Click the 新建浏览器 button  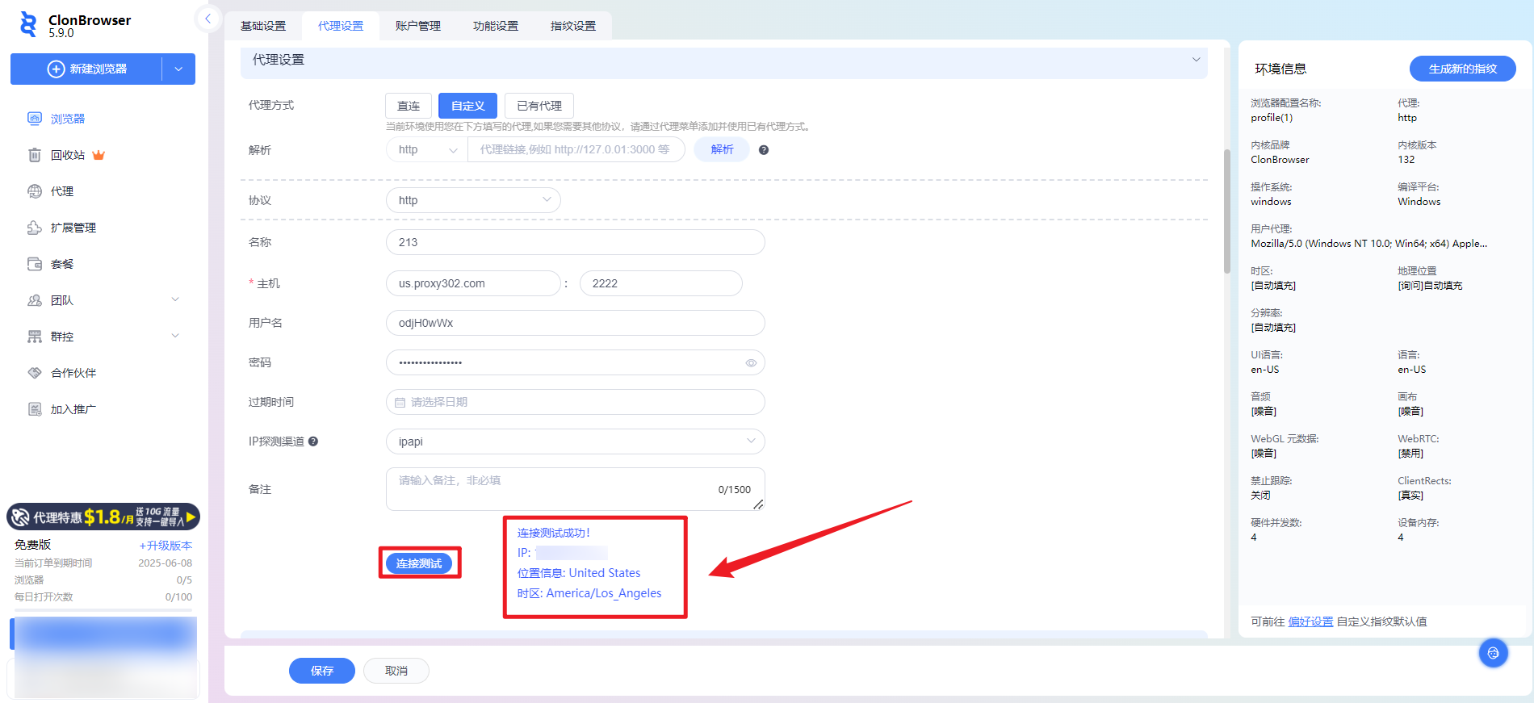86,69
